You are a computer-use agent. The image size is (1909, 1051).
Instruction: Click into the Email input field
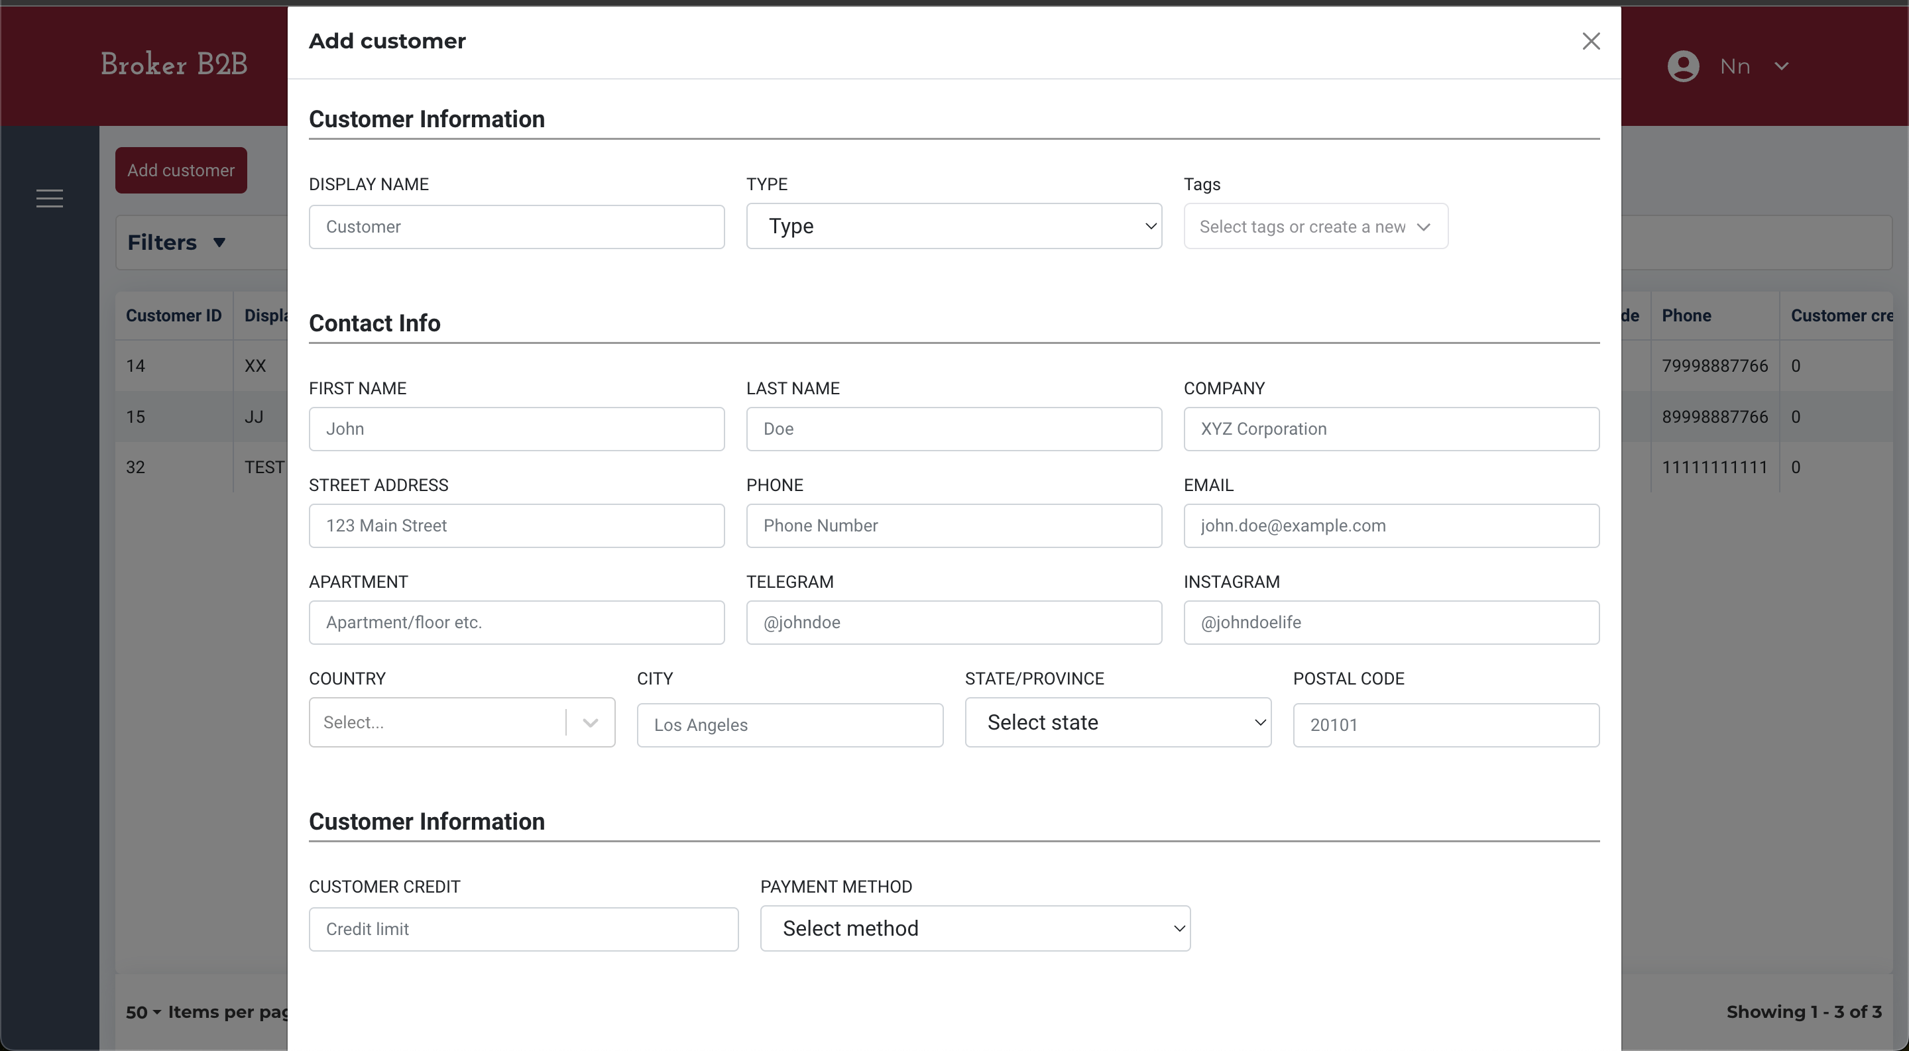click(1390, 526)
